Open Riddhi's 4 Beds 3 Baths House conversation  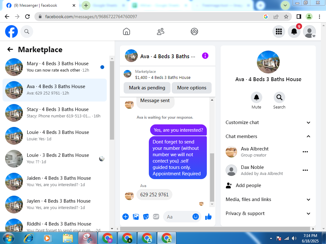pyautogui.click(x=55, y=225)
